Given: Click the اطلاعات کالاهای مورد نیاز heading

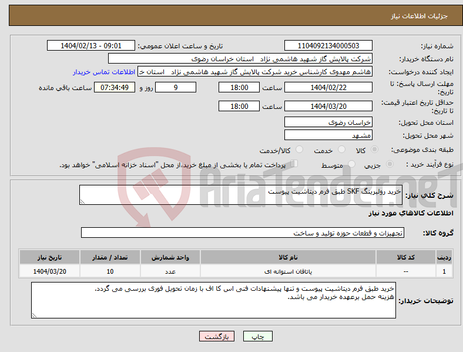Looking at the screenshot, I should [x=411, y=213].
